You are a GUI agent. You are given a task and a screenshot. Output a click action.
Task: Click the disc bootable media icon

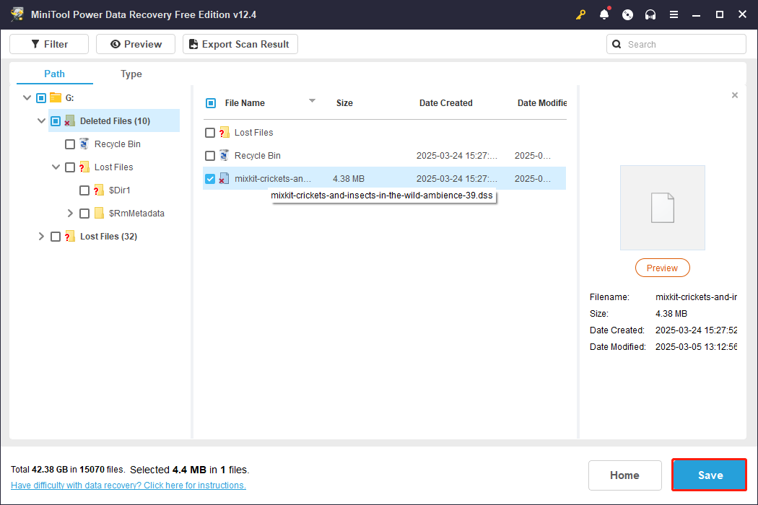[x=627, y=14]
